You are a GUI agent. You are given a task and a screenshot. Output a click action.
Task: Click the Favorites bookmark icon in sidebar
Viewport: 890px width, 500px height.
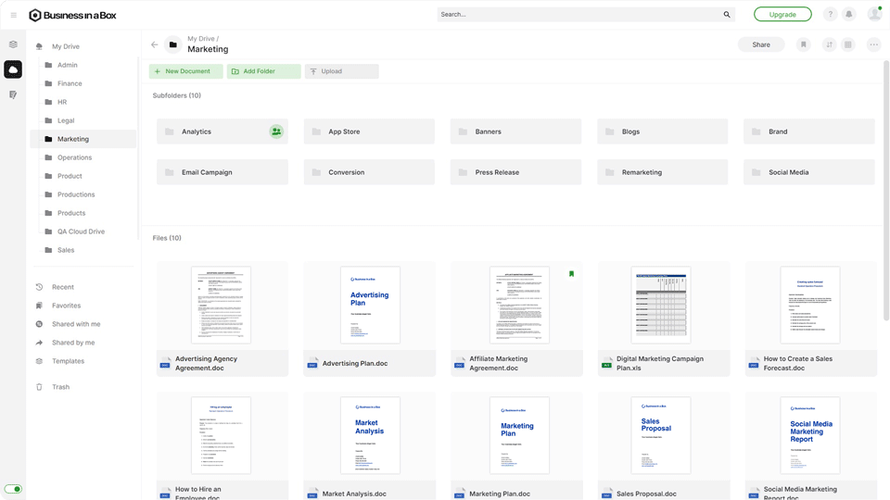(x=39, y=306)
